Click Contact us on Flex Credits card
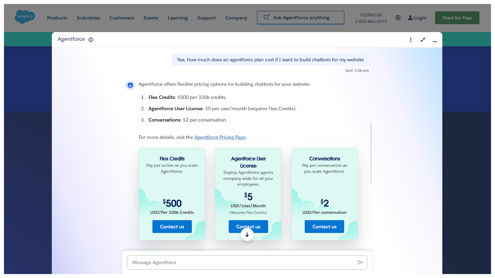495x278 pixels. tap(172, 227)
